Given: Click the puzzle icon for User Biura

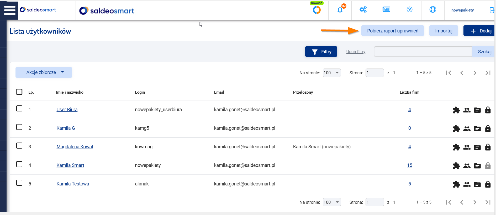Looking at the screenshot, I should coord(456,110).
